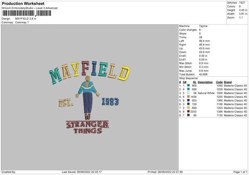
Task: Click the Code column header
Action: click(x=219, y=82)
